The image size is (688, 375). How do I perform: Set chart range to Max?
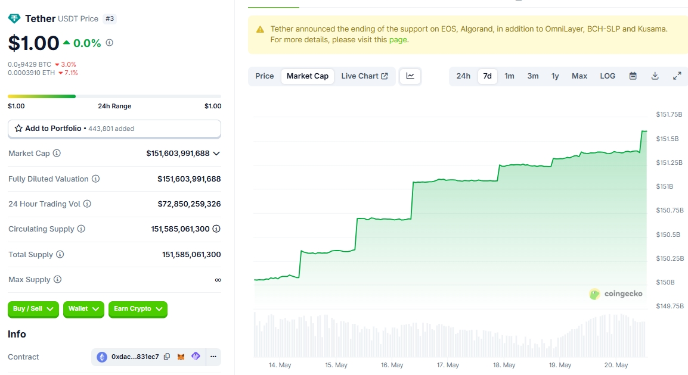click(579, 76)
